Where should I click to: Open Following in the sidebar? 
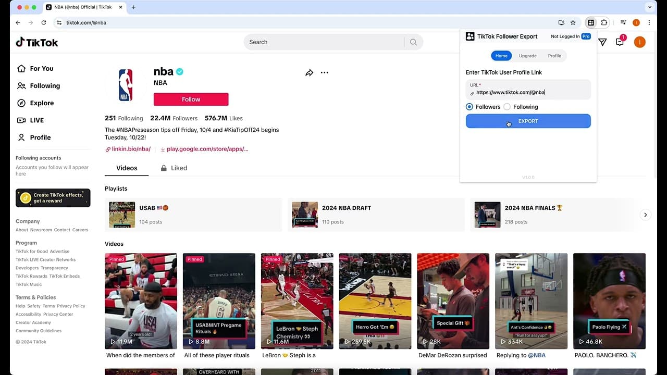[x=39, y=86]
